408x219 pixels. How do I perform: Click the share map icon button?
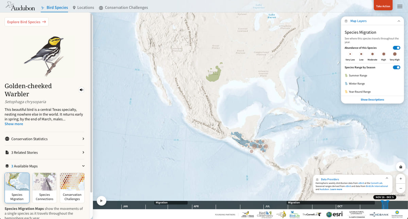point(401,167)
